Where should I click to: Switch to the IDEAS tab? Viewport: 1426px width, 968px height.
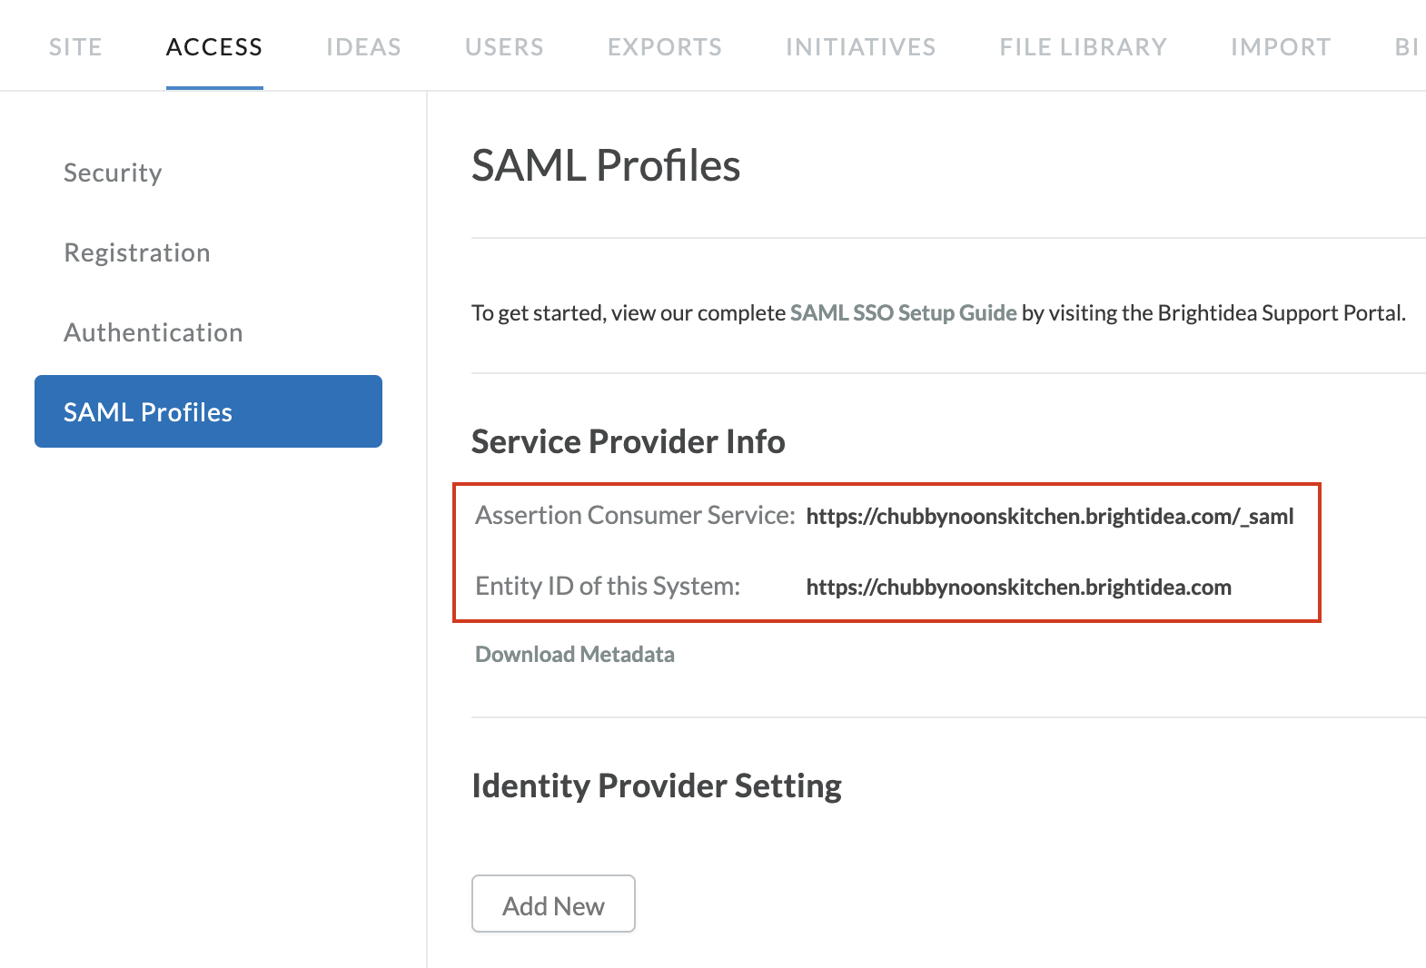pos(363,47)
